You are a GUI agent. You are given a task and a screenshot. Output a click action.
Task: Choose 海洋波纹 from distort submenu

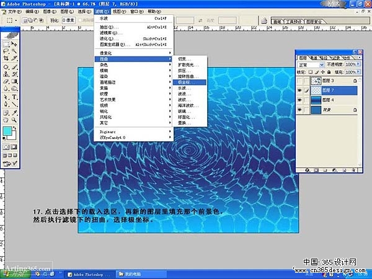190,105
